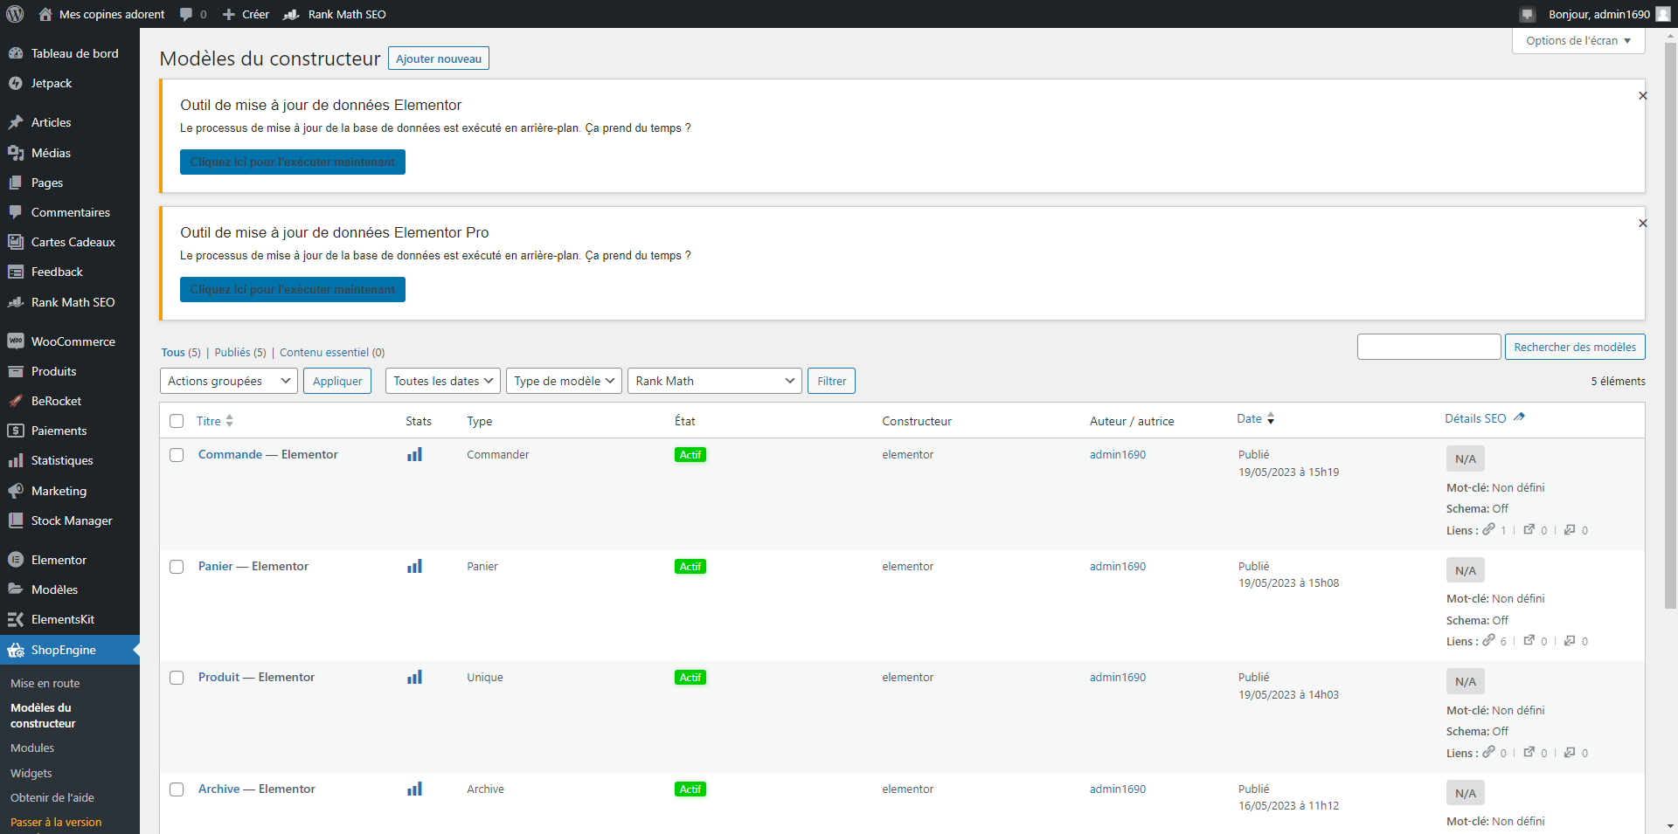This screenshot has width=1678, height=834.
Task: Open the Actions groupées dropdown
Action: [229, 381]
